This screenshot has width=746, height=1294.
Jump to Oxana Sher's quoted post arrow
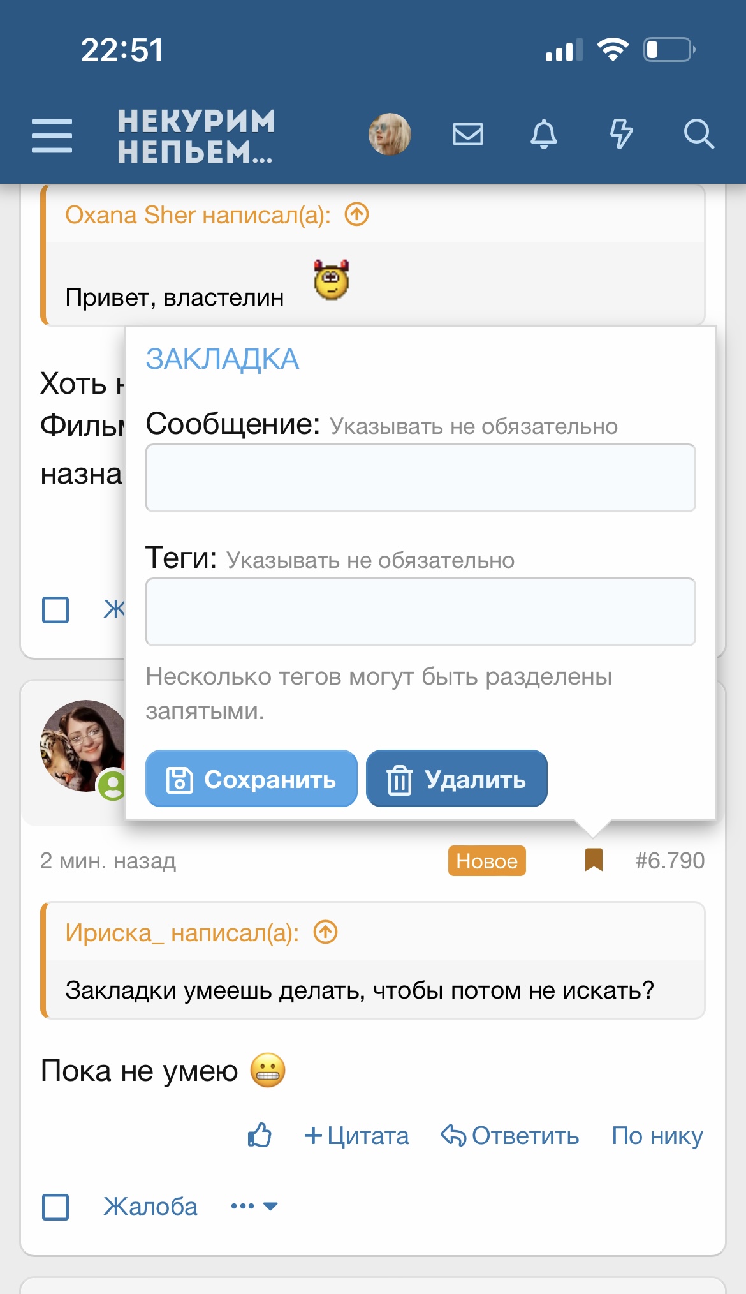[357, 214]
